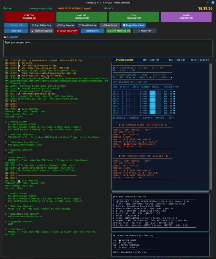
Task: Click Rule #1: Exhaustion Trap line
Action: click(137, 206)
